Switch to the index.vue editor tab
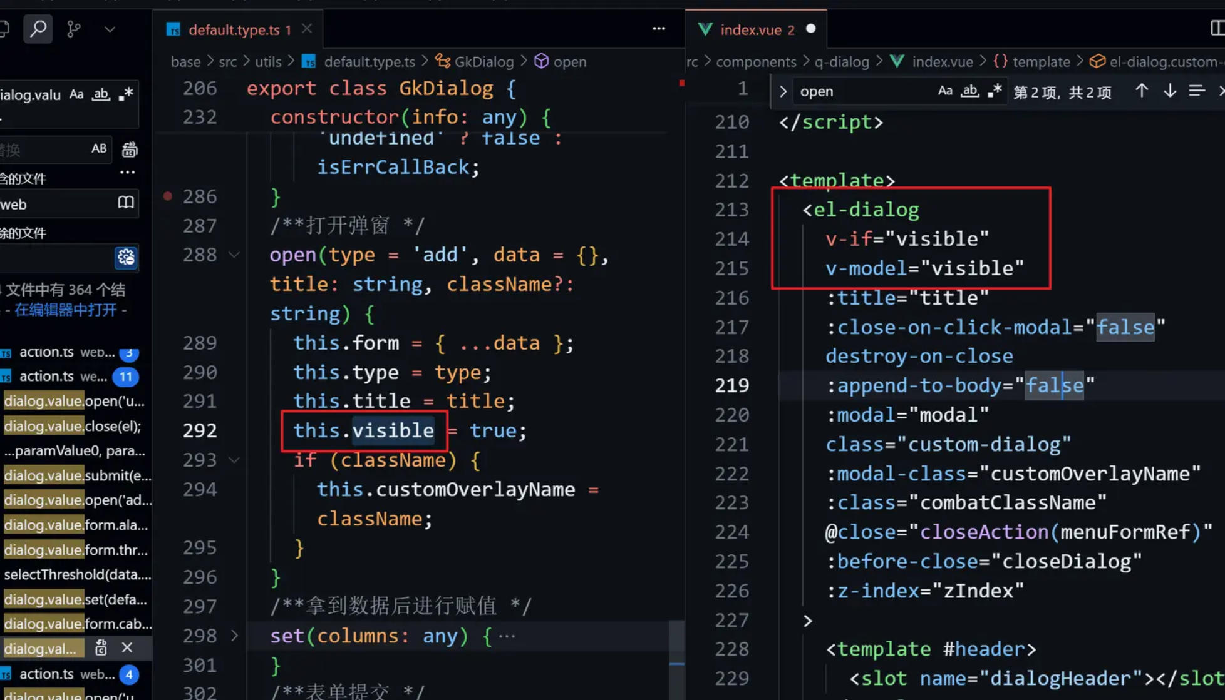The height and width of the screenshot is (700, 1225). pos(750,29)
